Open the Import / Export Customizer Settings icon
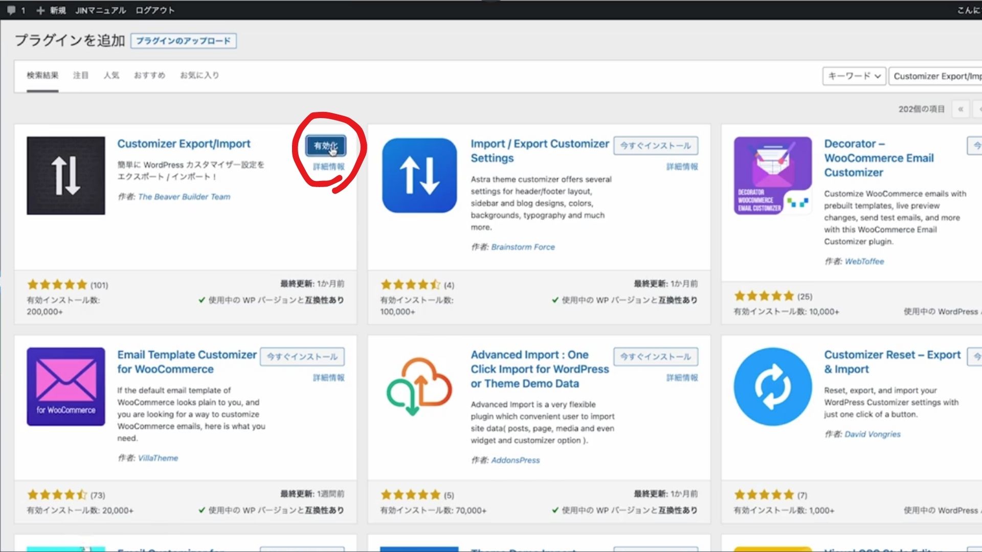Viewport: 982px width, 552px height. point(419,175)
